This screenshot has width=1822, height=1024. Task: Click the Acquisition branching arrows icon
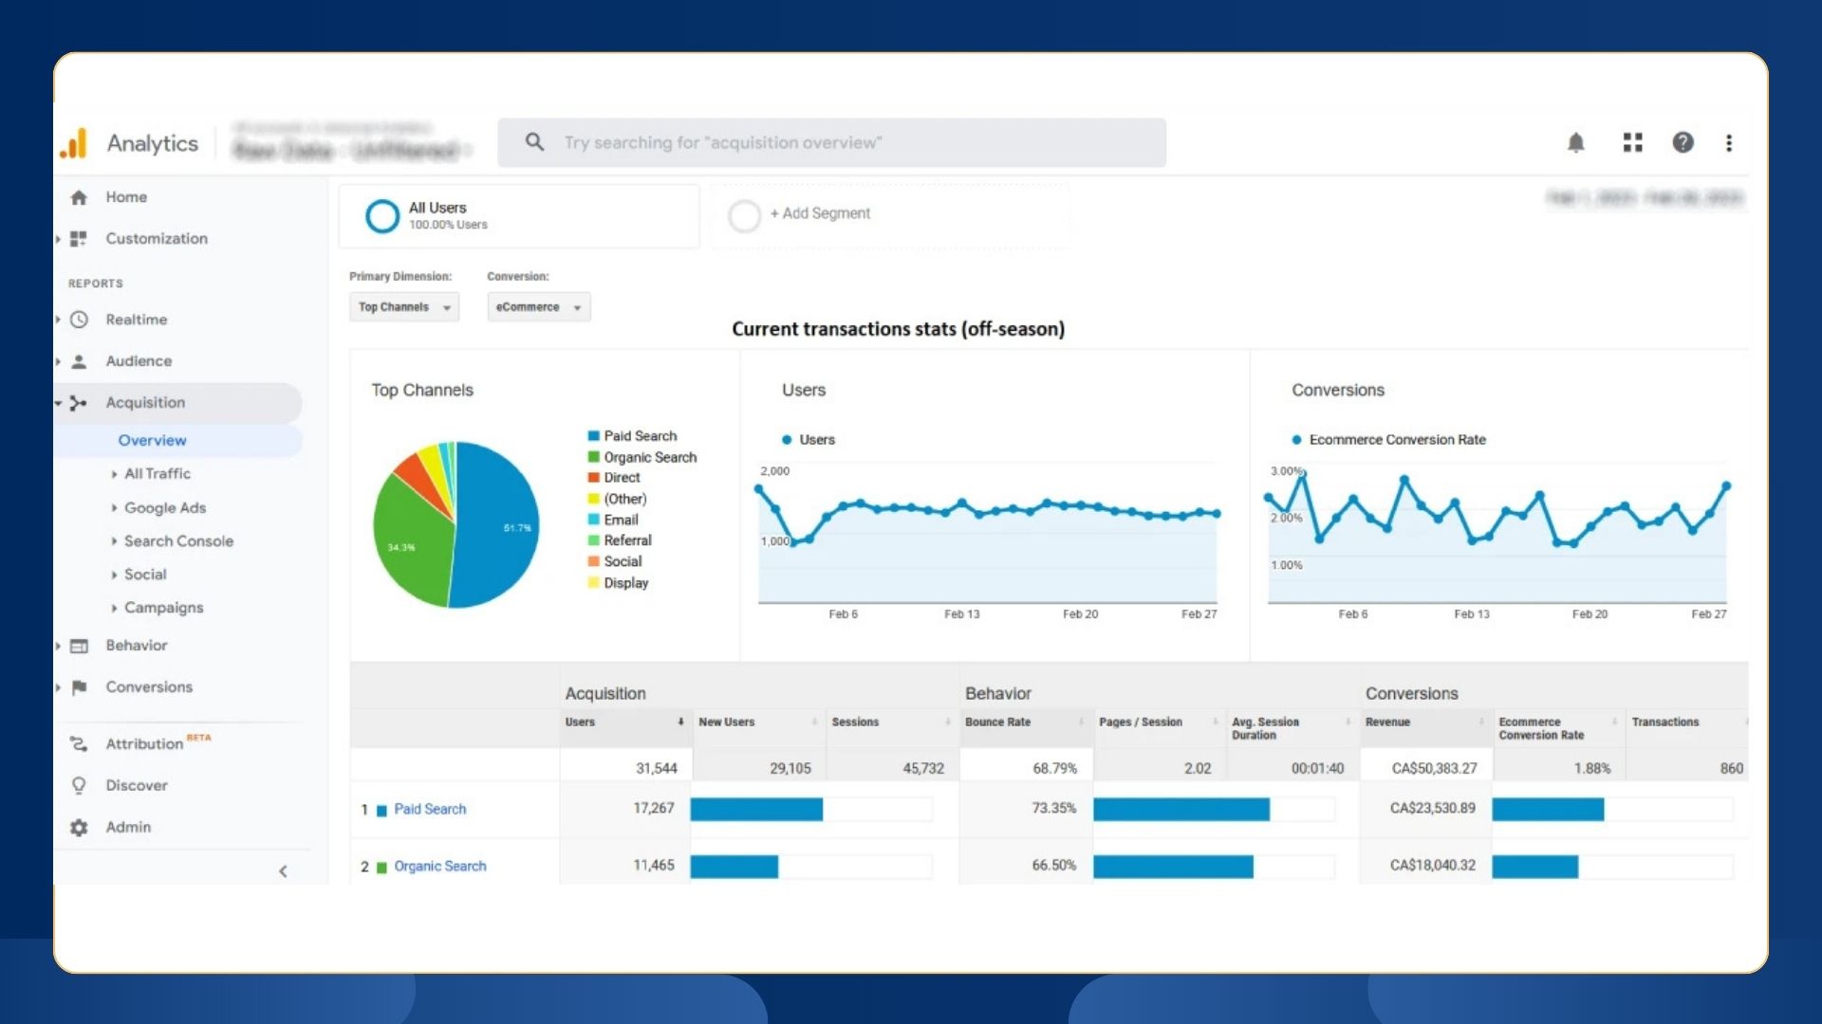(79, 403)
